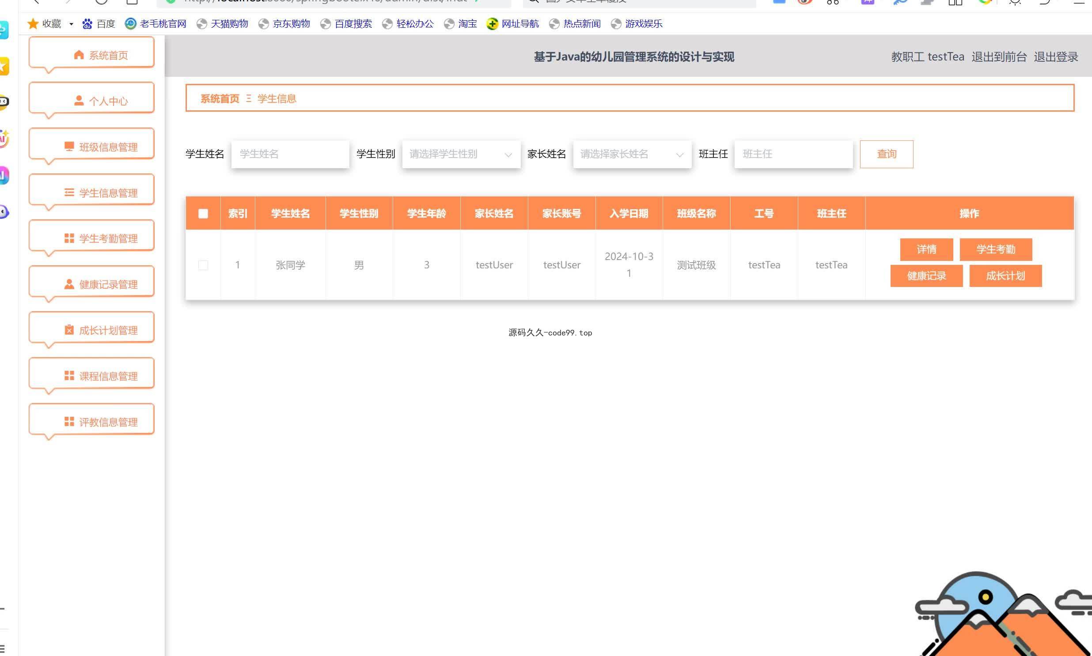Click the clipboard icon for 成长计划管理
Viewport: 1092px width, 656px height.
pyautogui.click(x=69, y=330)
